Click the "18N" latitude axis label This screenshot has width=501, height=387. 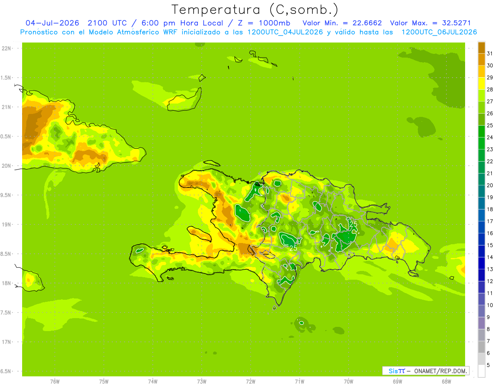click(x=7, y=283)
